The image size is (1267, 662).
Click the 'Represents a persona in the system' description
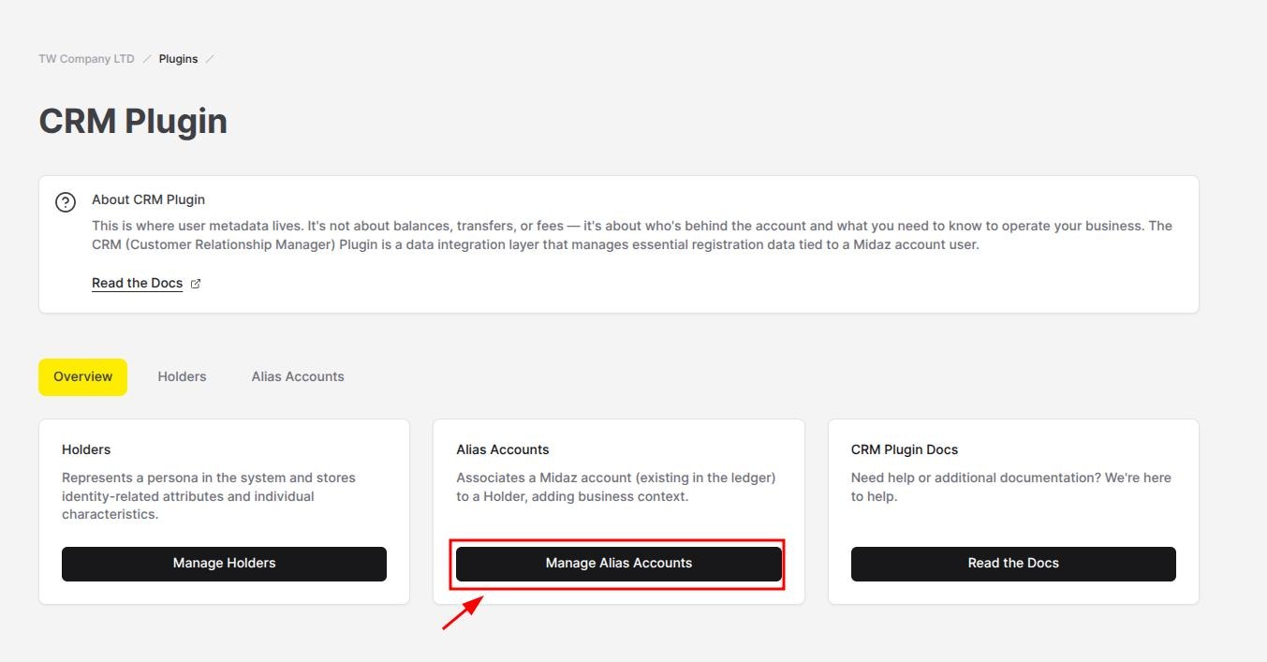(209, 496)
